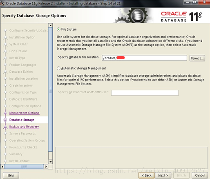This screenshot has height=179, width=210.
Task: Click Install Product step
Action: point(19,161)
